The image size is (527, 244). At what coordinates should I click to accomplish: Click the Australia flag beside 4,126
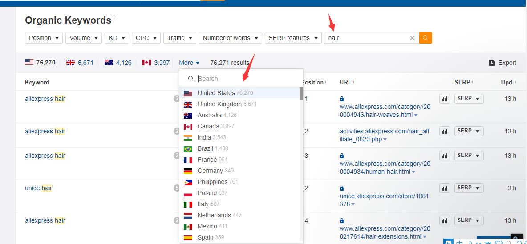coord(109,62)
